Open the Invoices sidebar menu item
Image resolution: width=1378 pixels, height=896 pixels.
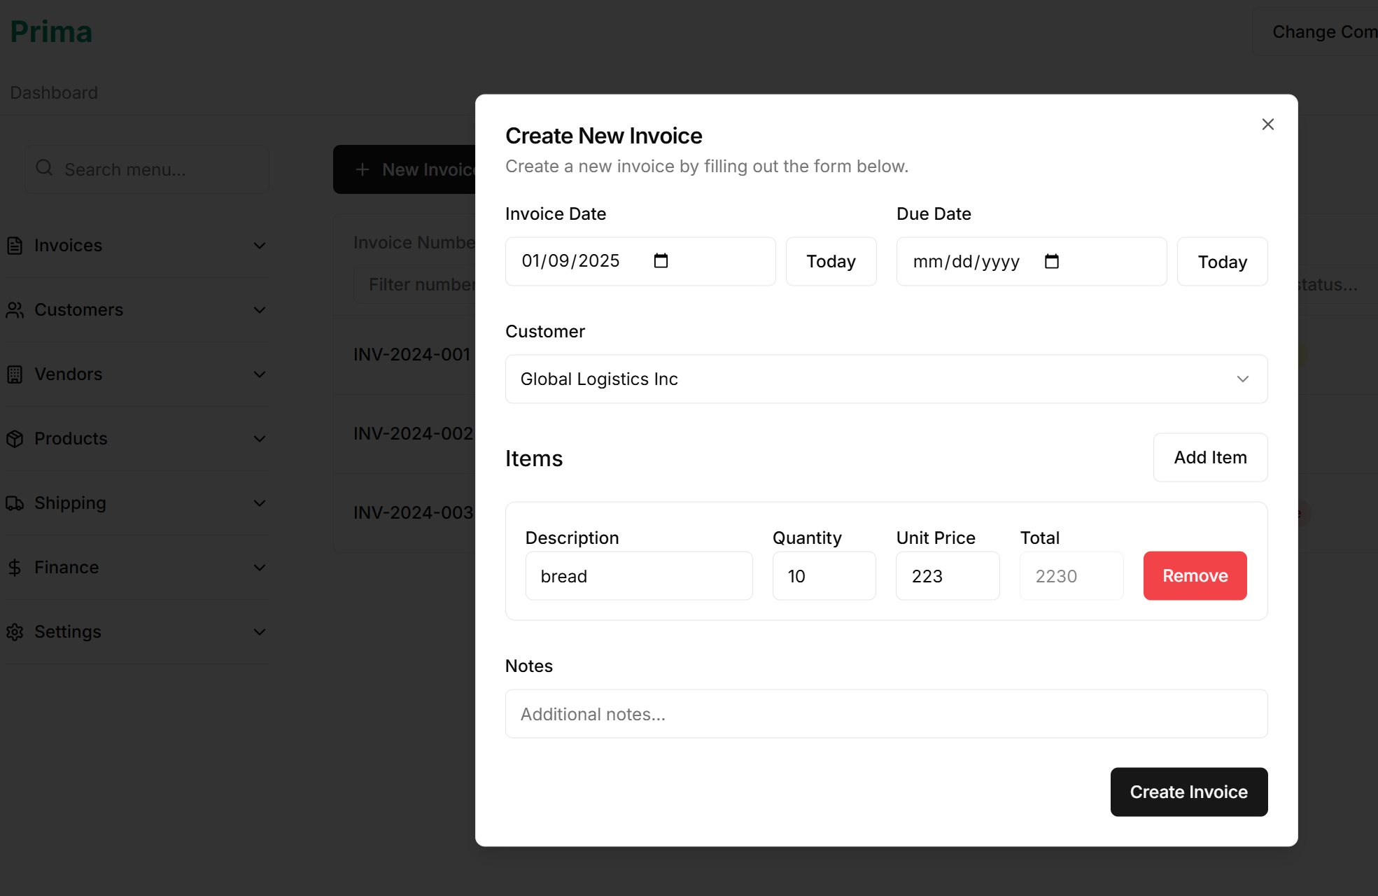(x=137, y=246)
